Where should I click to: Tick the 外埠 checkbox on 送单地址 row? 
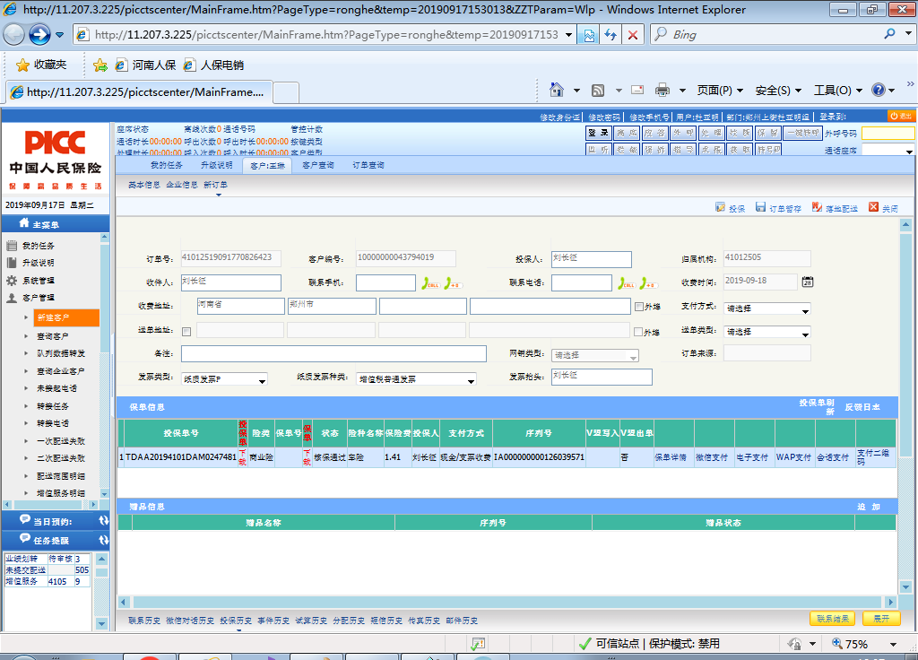point(639,332)
